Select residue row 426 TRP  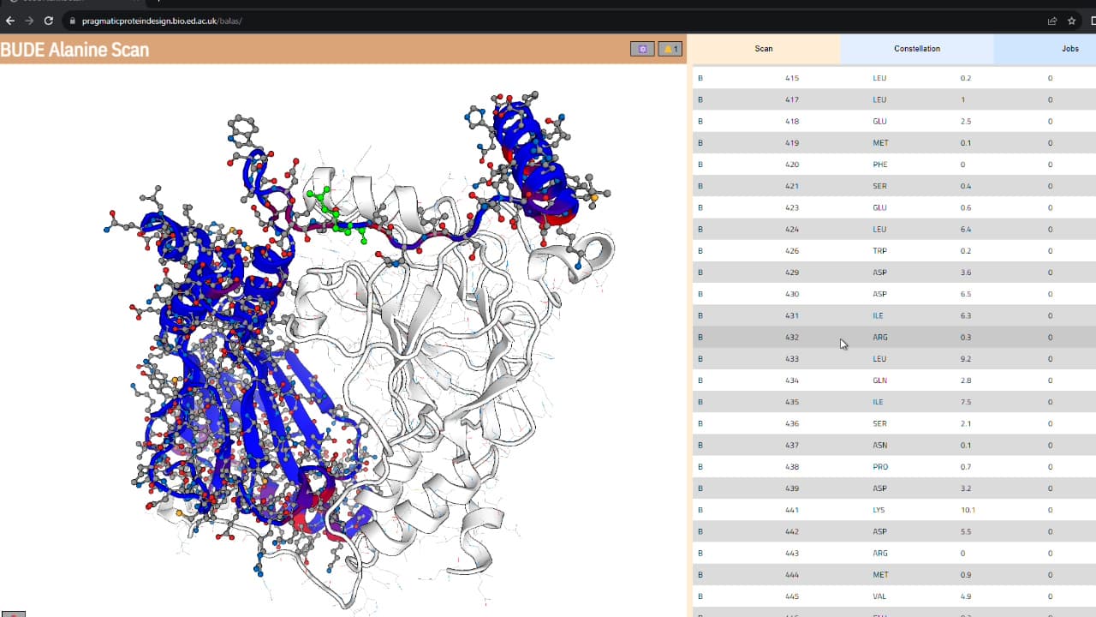click(894, 251)
